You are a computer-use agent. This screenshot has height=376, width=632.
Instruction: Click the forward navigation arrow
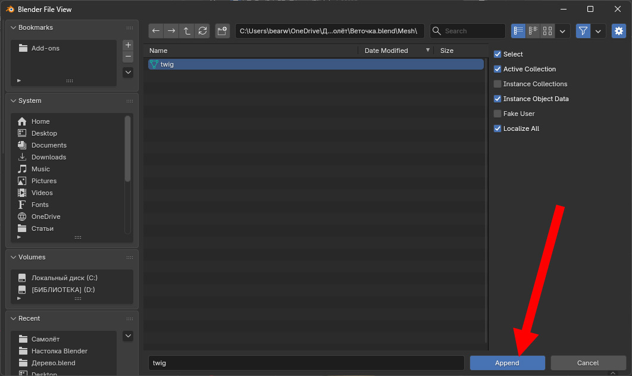171,31
